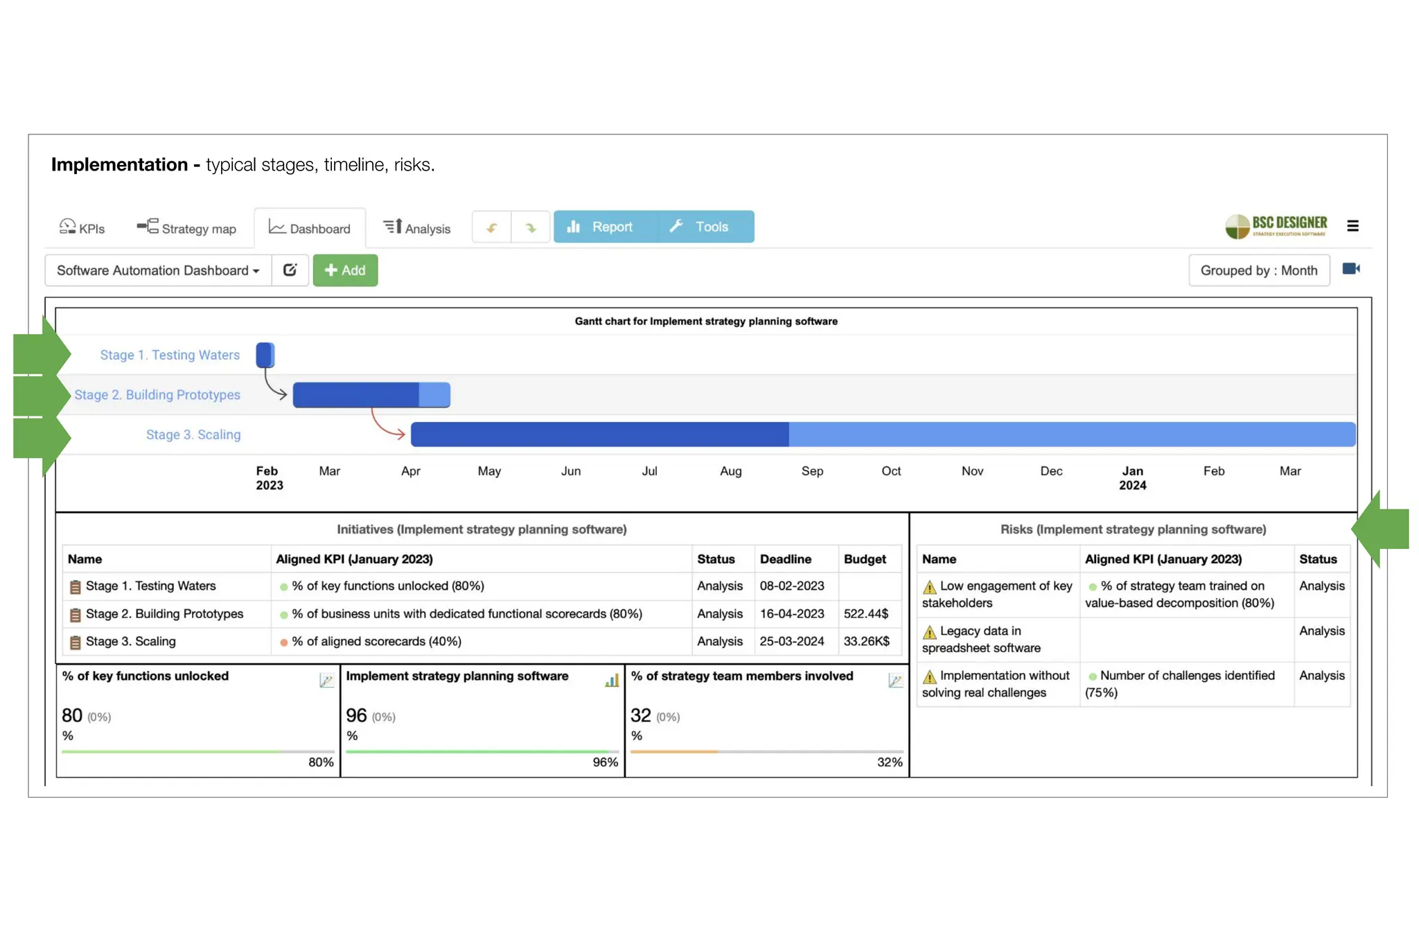
Task: Open the Tools menu button
Action: (700, 227)
